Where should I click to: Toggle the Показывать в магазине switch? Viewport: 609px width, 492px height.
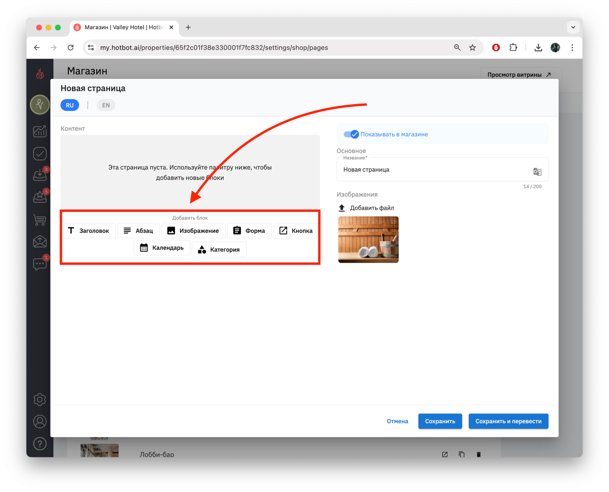point(351,134)
